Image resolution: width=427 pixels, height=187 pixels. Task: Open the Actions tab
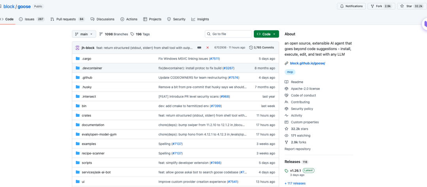click(129, 19)
